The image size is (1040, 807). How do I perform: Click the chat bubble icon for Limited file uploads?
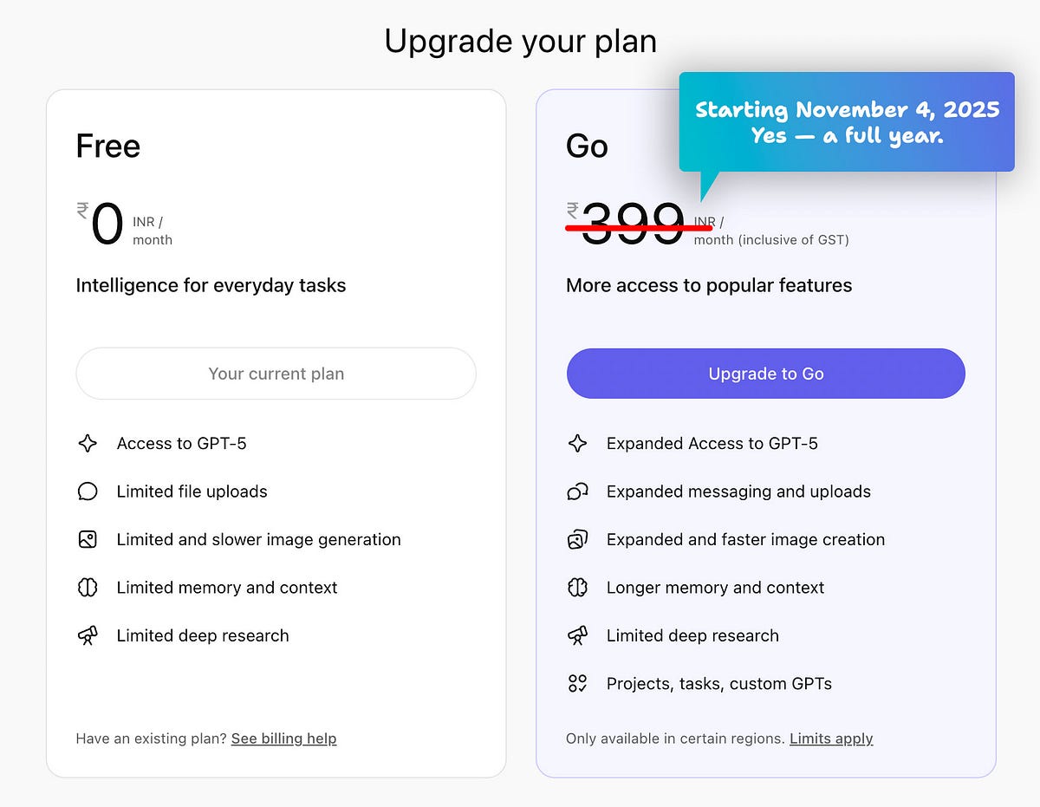[88, 491]
